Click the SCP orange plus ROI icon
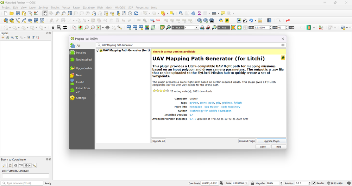Viewport: 352px width, 186px height. coord(239,27)
